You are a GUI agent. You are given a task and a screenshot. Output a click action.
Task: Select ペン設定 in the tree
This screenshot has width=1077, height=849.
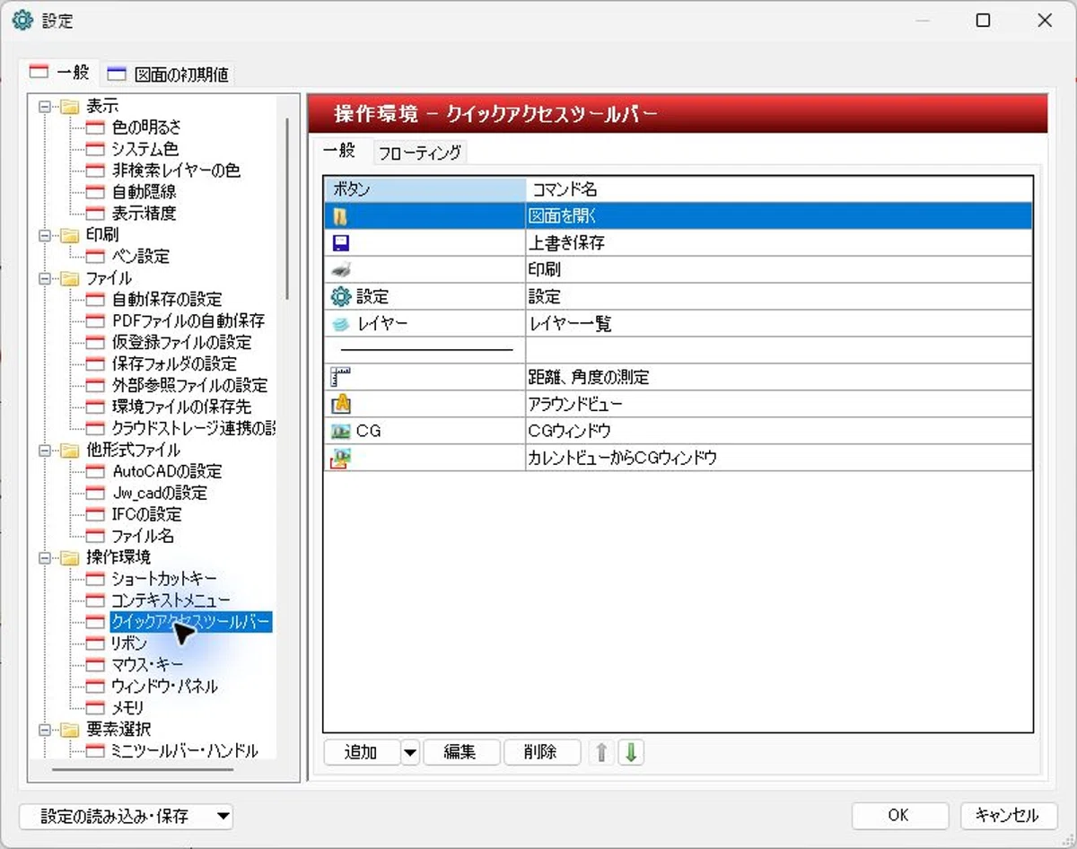tap(140, 257)
